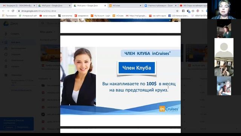The image size is (241, 136).
Task: Open the inCruises bookmark in bookmarks bar
Action: click(118, 16)
